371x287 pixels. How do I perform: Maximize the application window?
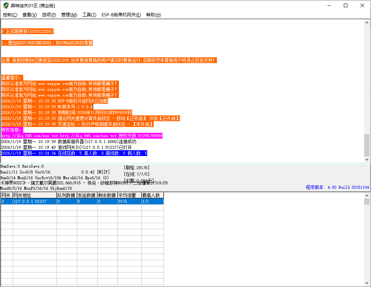(x=346, y=5)
